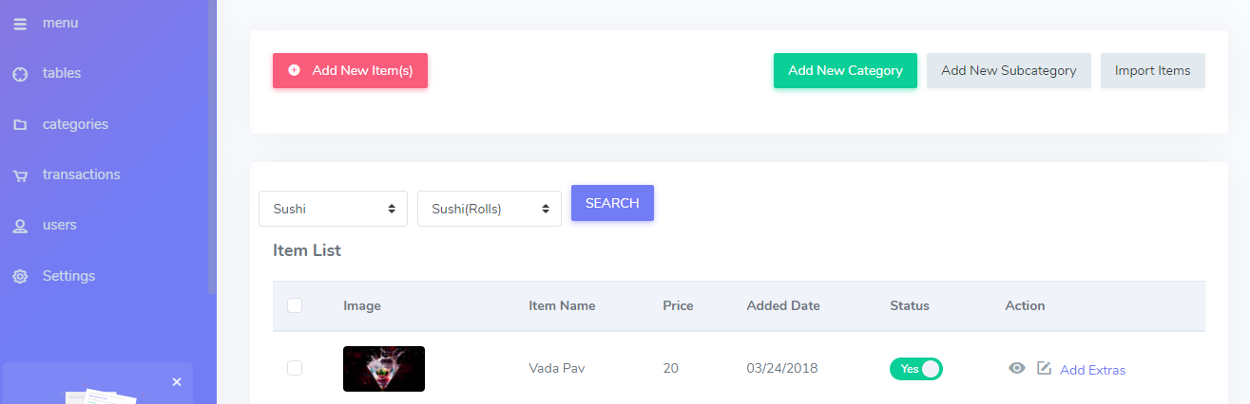
Task: Tick the checkbox for the Vada Pav row
Action: pyautogui.click(x=295, y=368)
